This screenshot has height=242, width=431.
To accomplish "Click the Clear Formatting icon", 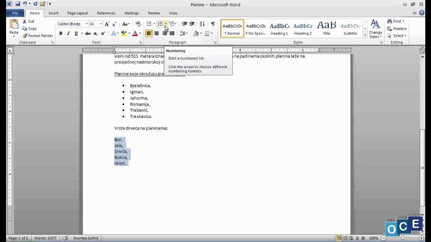I will coord(138,24).
